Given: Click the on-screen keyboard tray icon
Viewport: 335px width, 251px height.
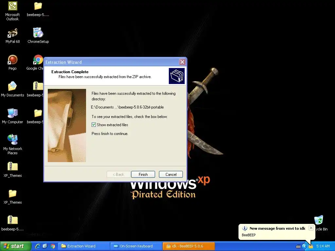Looking at the screenshot, I should tap(298, 246).
